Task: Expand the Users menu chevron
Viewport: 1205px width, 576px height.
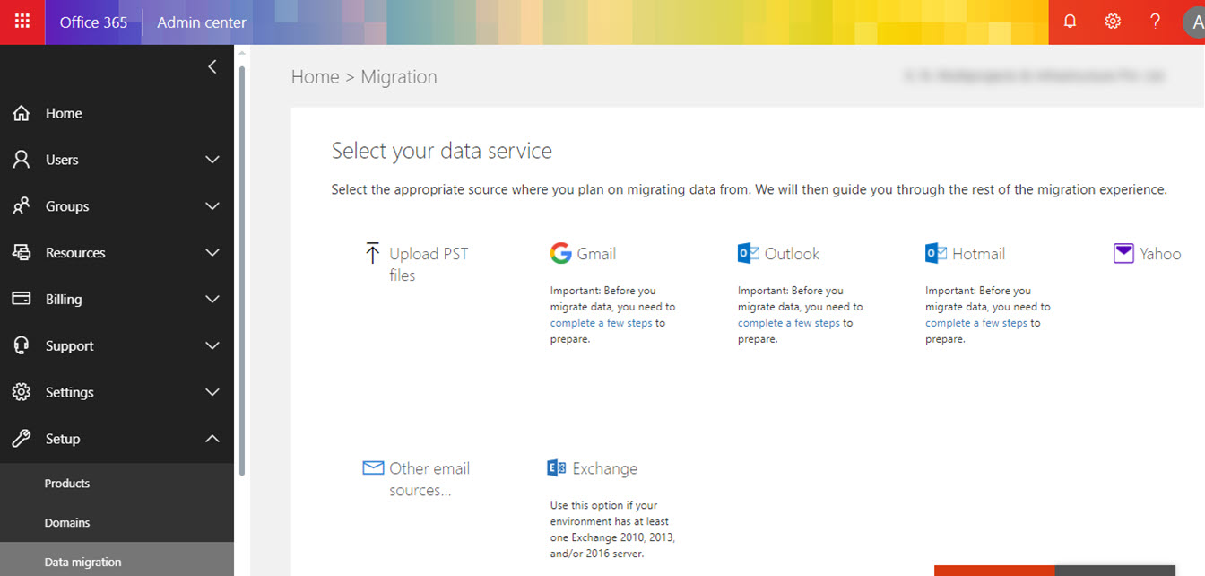Action: click(212, 160)
